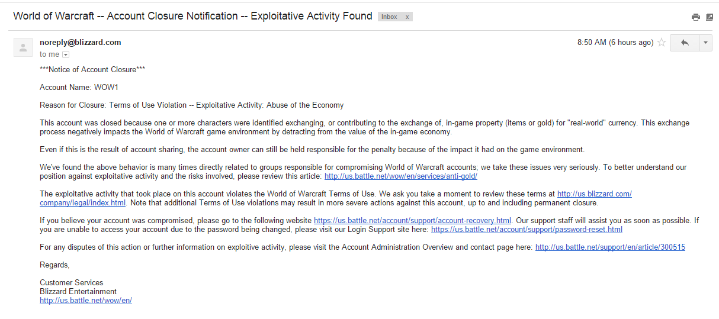Open the support article 300515 link
This screenshot has width=719, height=319.
pos(610,247)
